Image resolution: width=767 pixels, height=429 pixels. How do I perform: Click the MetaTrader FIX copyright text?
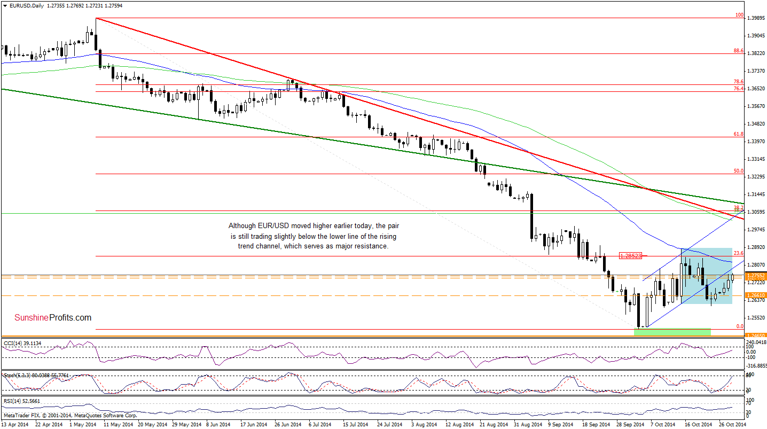coord(70,415)
